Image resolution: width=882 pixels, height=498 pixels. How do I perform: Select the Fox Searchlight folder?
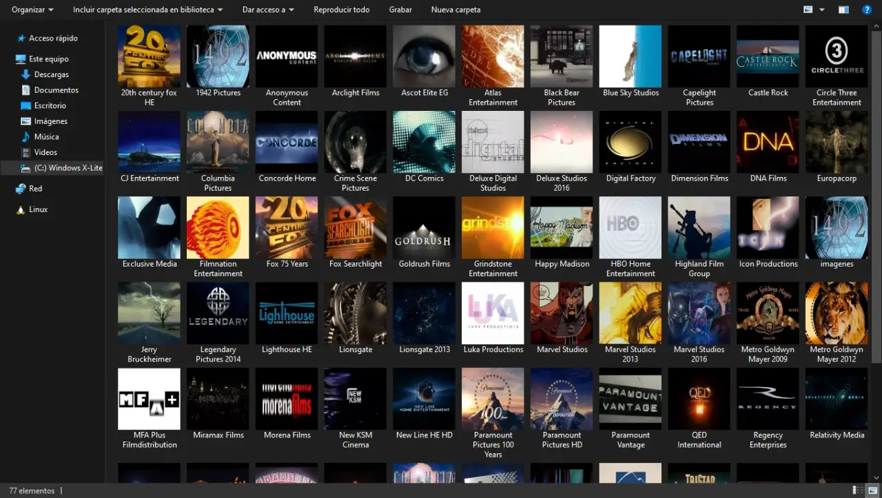coord(356,232)
